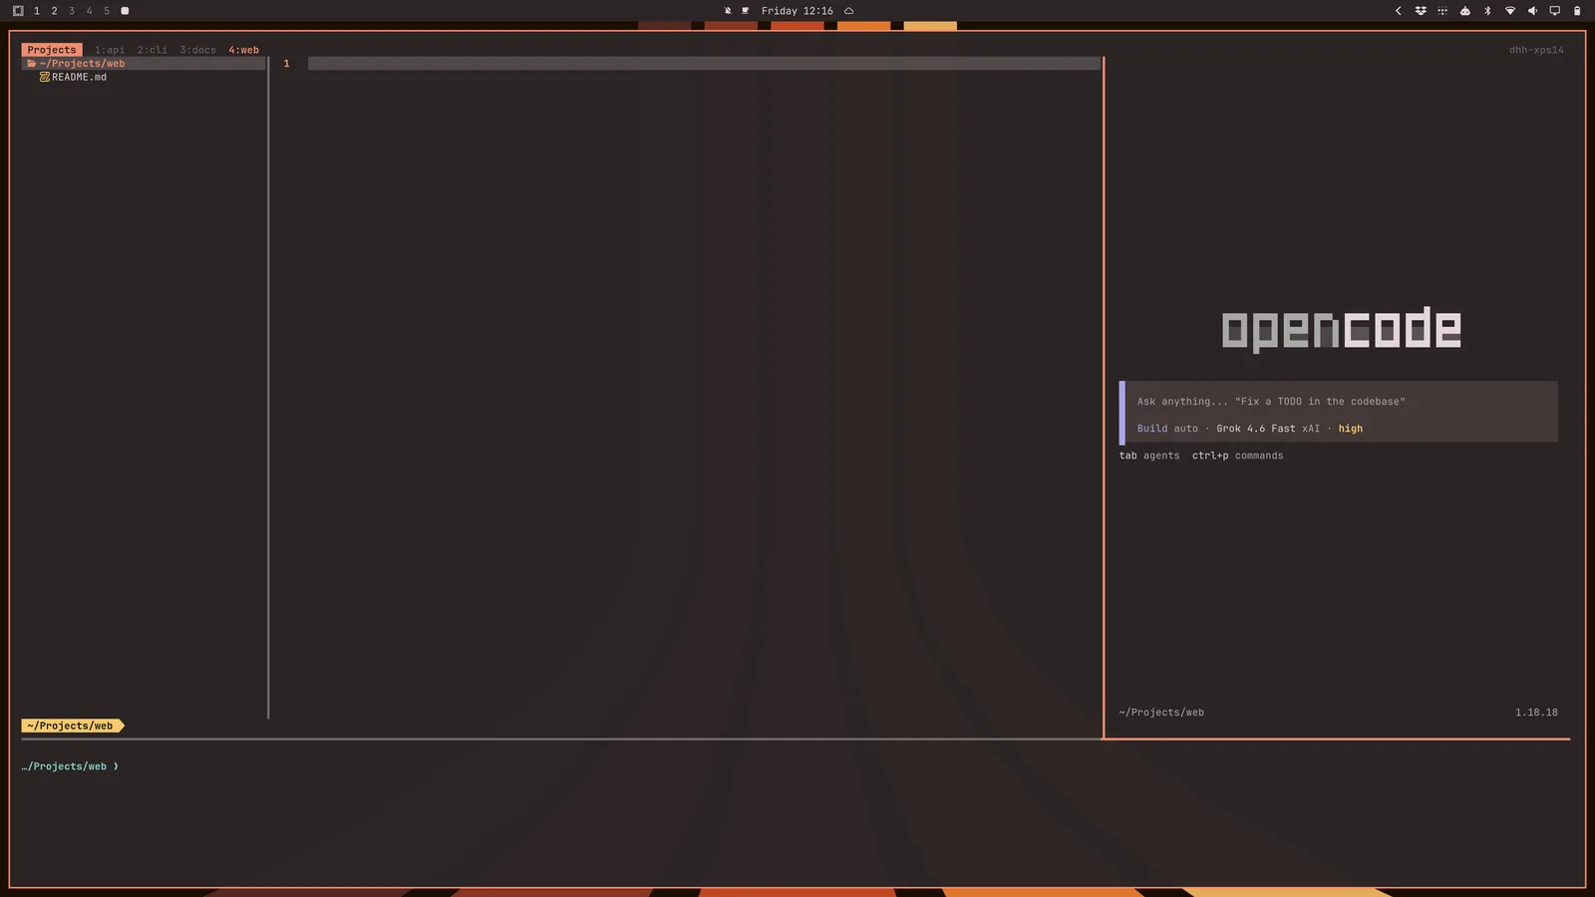Switch to workspace 5 in top bar
Image resolution: width=1595 pixels, height=897 pixels.
click(107, 11)
